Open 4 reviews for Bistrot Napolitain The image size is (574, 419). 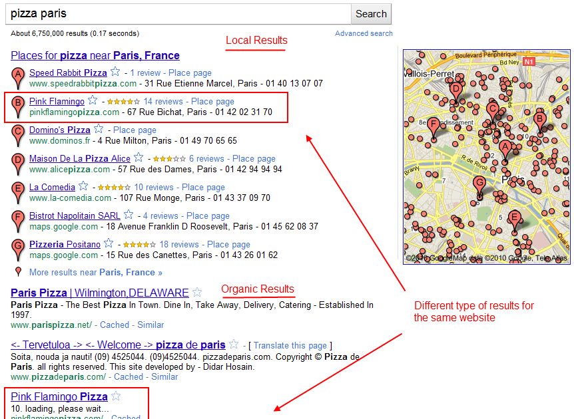pos(160,215)
